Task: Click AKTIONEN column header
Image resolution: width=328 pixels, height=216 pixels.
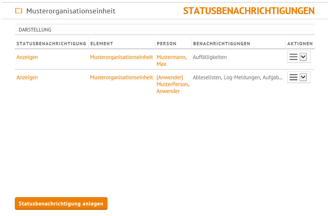Action: tap(300, 44)
